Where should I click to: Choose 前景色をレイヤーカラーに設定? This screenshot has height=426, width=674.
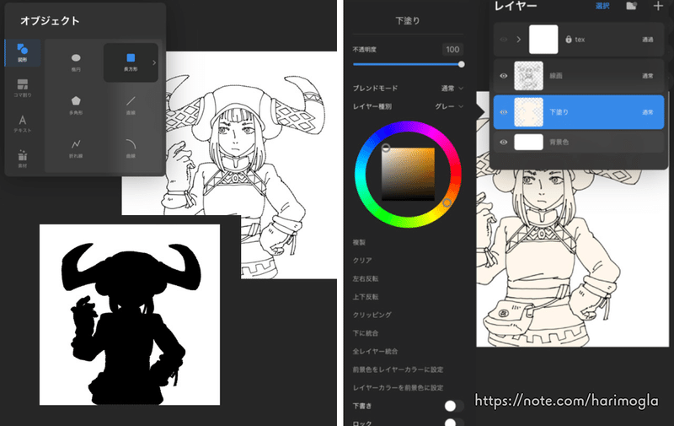coord(398,369)
